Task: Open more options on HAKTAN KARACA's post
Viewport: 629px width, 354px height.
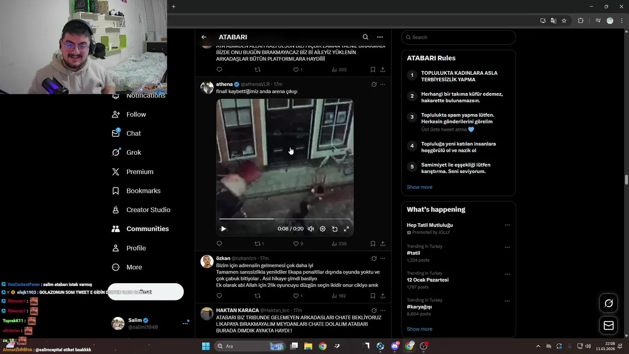Action: pyautogui.click(x=383, y=310)
